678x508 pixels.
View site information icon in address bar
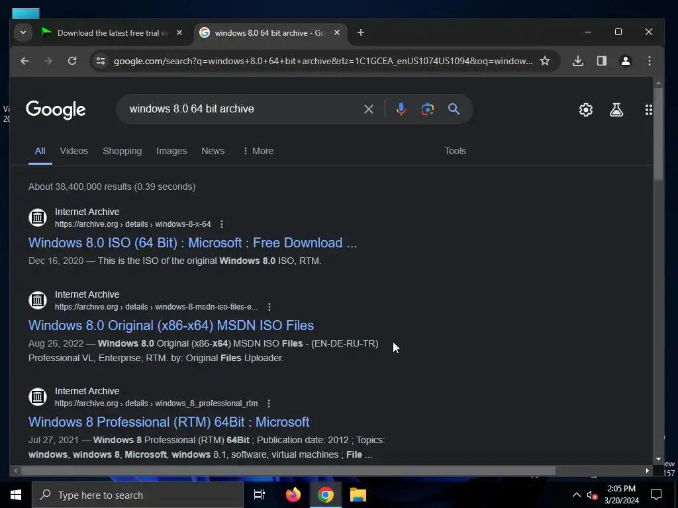101,61
